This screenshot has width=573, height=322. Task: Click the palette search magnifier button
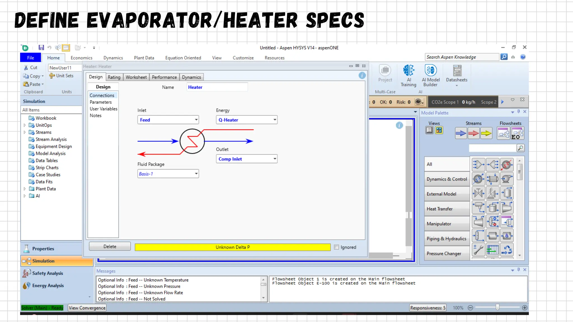(x=520, y=148)
